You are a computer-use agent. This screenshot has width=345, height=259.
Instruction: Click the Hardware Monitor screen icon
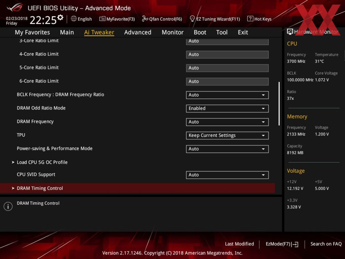click(290, 31)
